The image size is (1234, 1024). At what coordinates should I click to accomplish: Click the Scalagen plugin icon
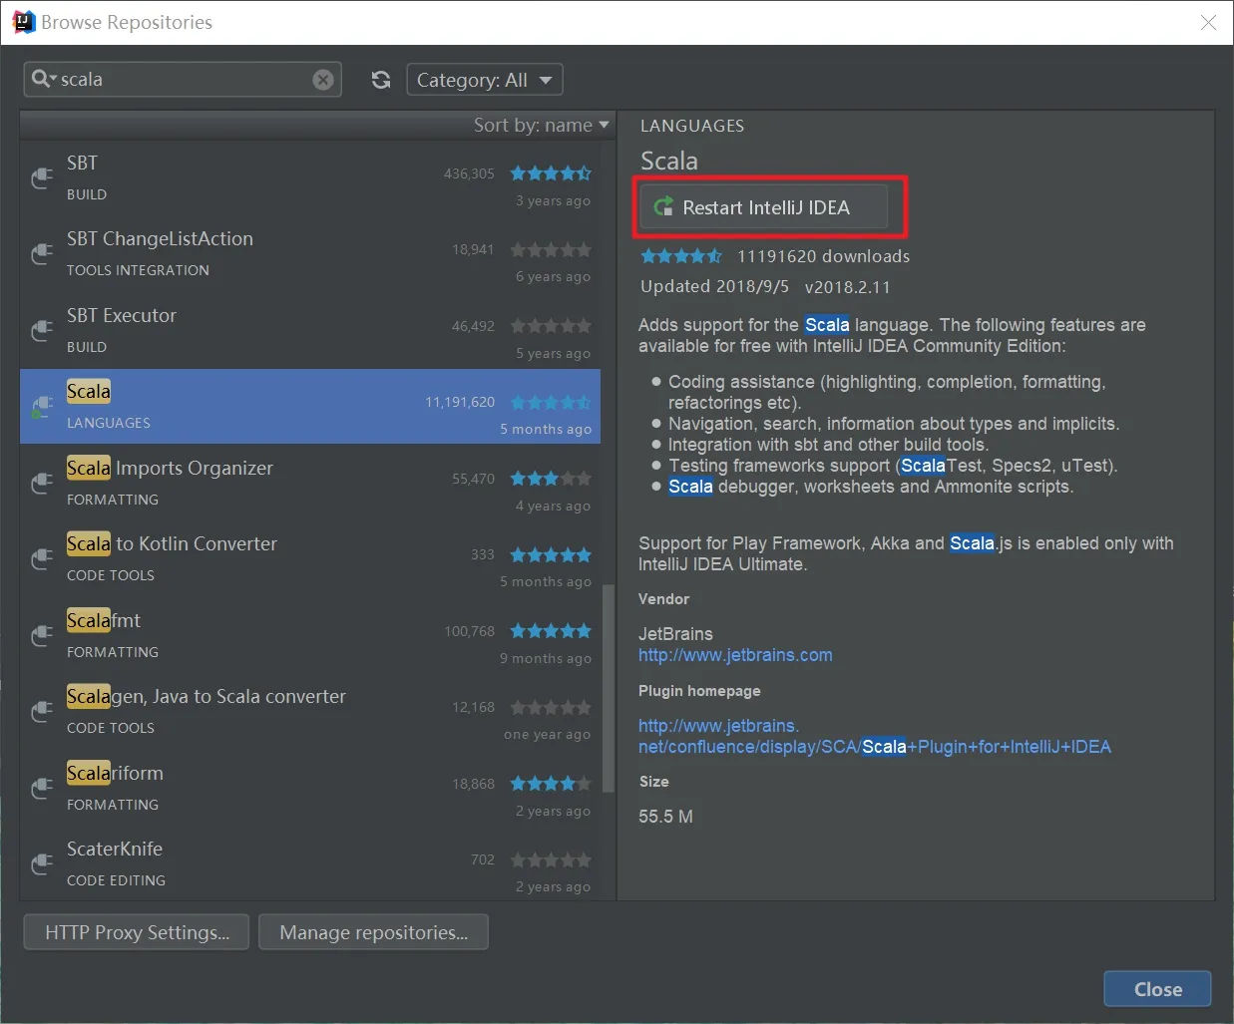tap(41, 712)
